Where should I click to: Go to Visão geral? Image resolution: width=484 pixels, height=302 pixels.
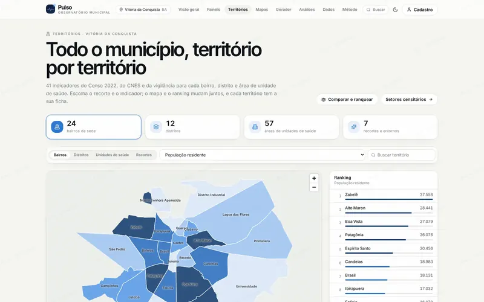tap(189, 10)
